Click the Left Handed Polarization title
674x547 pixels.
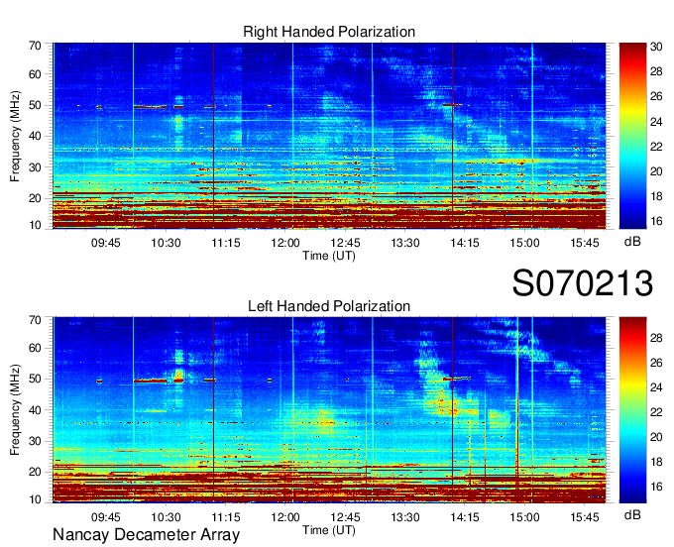pos(329,306)
